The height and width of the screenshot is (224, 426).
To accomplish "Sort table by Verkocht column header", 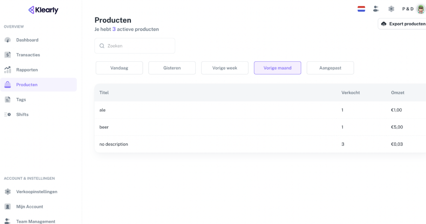I will tap(350, 93).
